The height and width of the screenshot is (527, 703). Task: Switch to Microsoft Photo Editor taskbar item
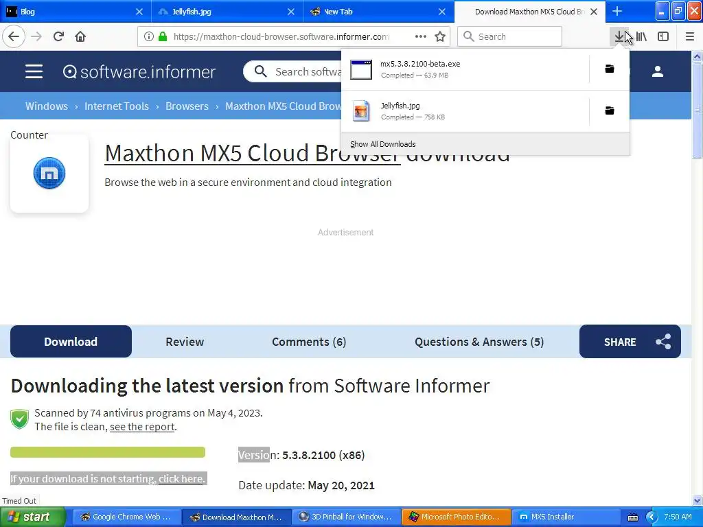tap(456, 517)
